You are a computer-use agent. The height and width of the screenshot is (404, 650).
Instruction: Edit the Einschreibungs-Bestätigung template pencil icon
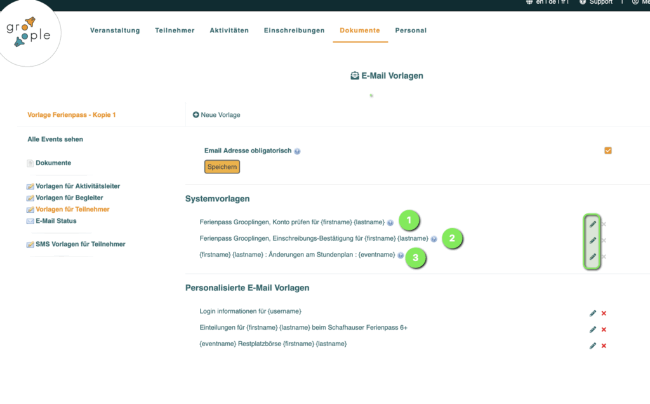coord(592,240)
